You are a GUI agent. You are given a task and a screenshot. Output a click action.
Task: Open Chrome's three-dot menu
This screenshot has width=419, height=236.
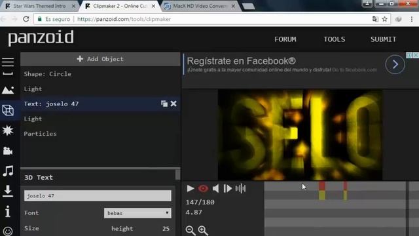(x=412, y=19)
